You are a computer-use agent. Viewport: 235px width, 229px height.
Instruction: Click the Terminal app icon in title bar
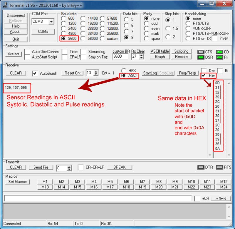click(5, 5)
